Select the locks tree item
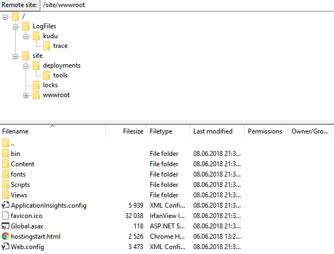 (50, 85)
